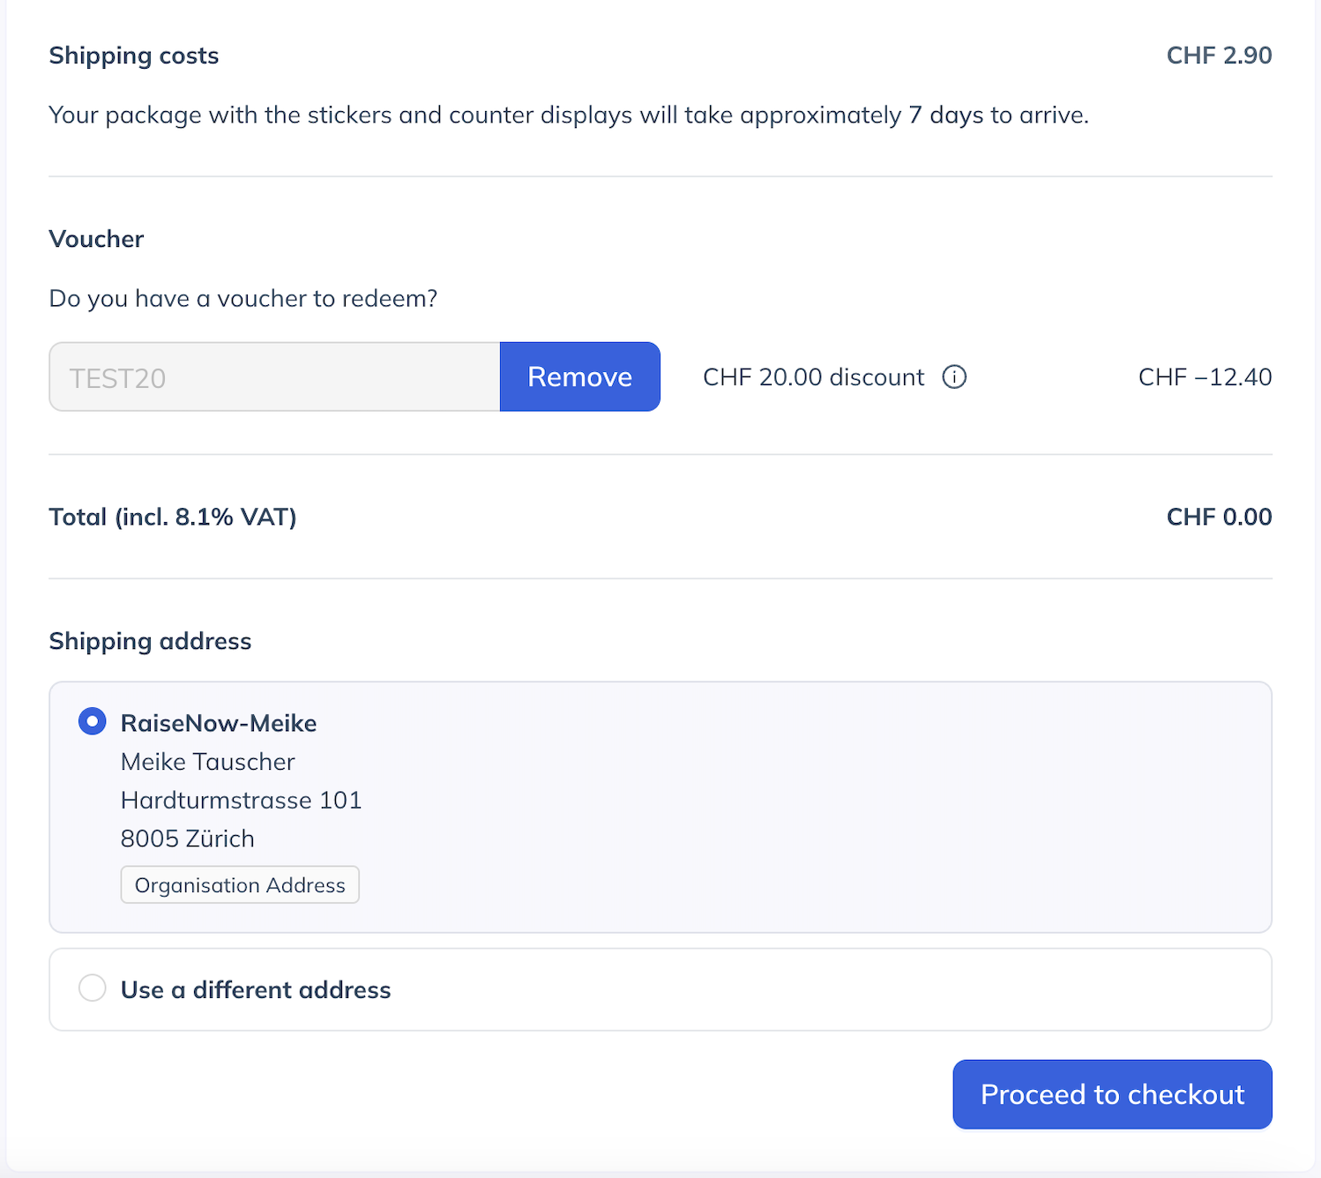The width and height of the screenshot is (1321, 1178).
Task: Select the RaiseNow-Meike address radio button
Action: tap(92, 721)
